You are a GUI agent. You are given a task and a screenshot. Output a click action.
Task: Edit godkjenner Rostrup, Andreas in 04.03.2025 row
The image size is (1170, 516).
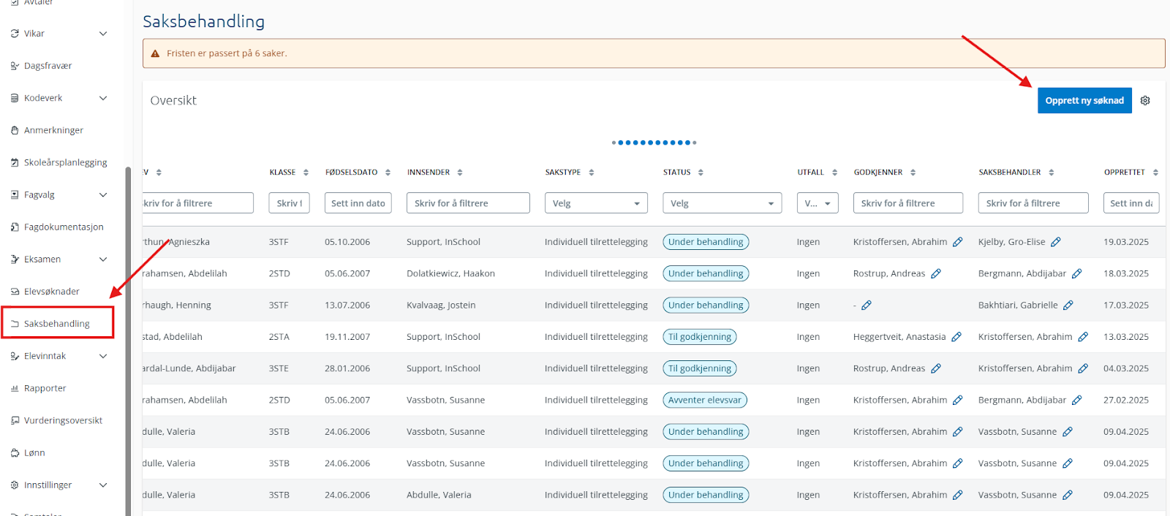936,368
